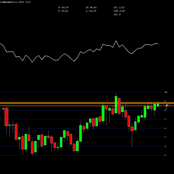Click the OL: 0 reading
This screenshot has width=174, height=174.
point(117,15)
